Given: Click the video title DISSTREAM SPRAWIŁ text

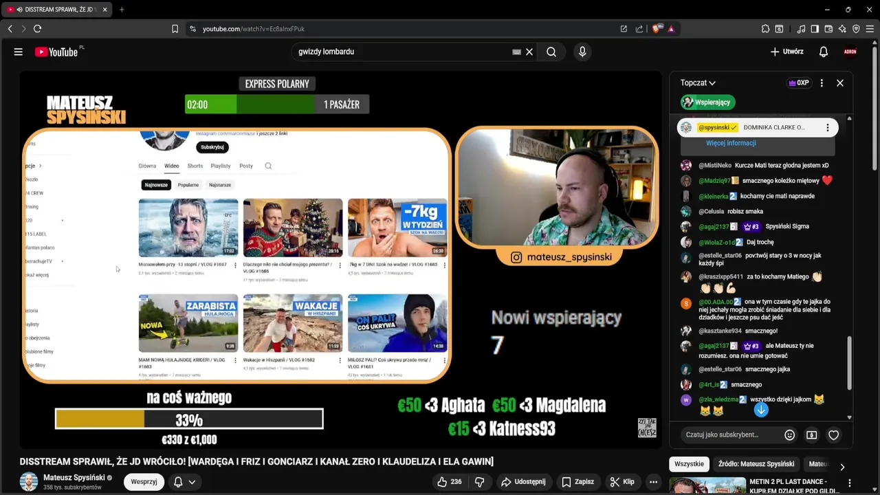Looking at the screenshot, I should pos(256,461).
